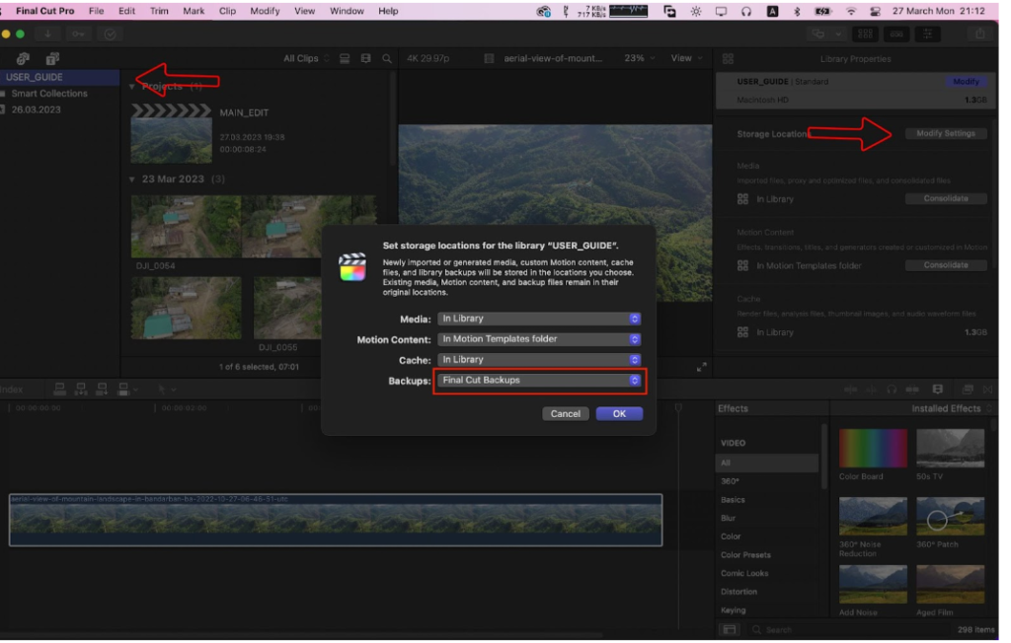Open the Motion Content location dropdown

pos(539,339)
